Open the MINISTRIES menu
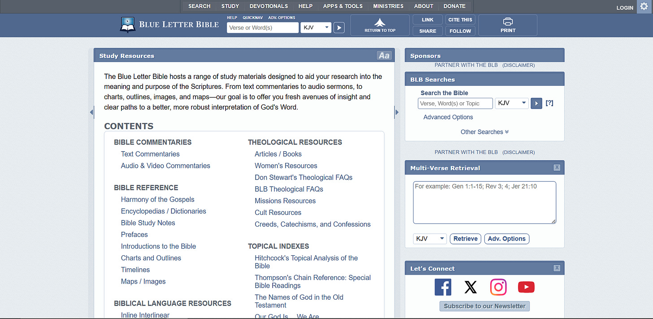 (x=388, y=6)
